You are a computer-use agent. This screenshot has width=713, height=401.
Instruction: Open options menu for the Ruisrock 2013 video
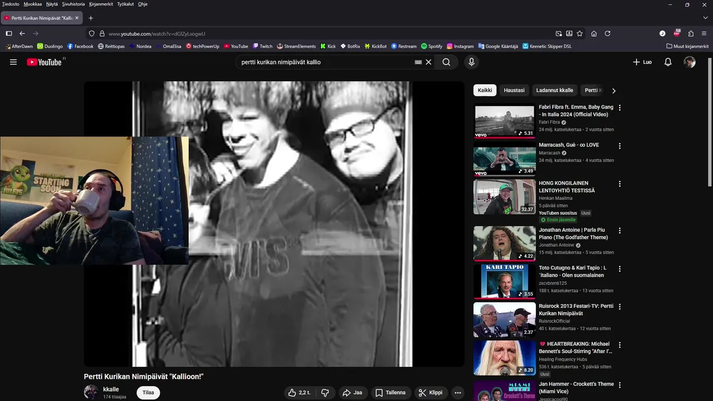coord(619,306)
